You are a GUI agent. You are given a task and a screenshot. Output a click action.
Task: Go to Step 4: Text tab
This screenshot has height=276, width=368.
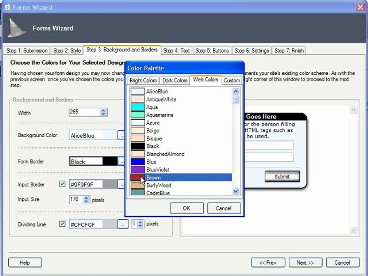176,51
